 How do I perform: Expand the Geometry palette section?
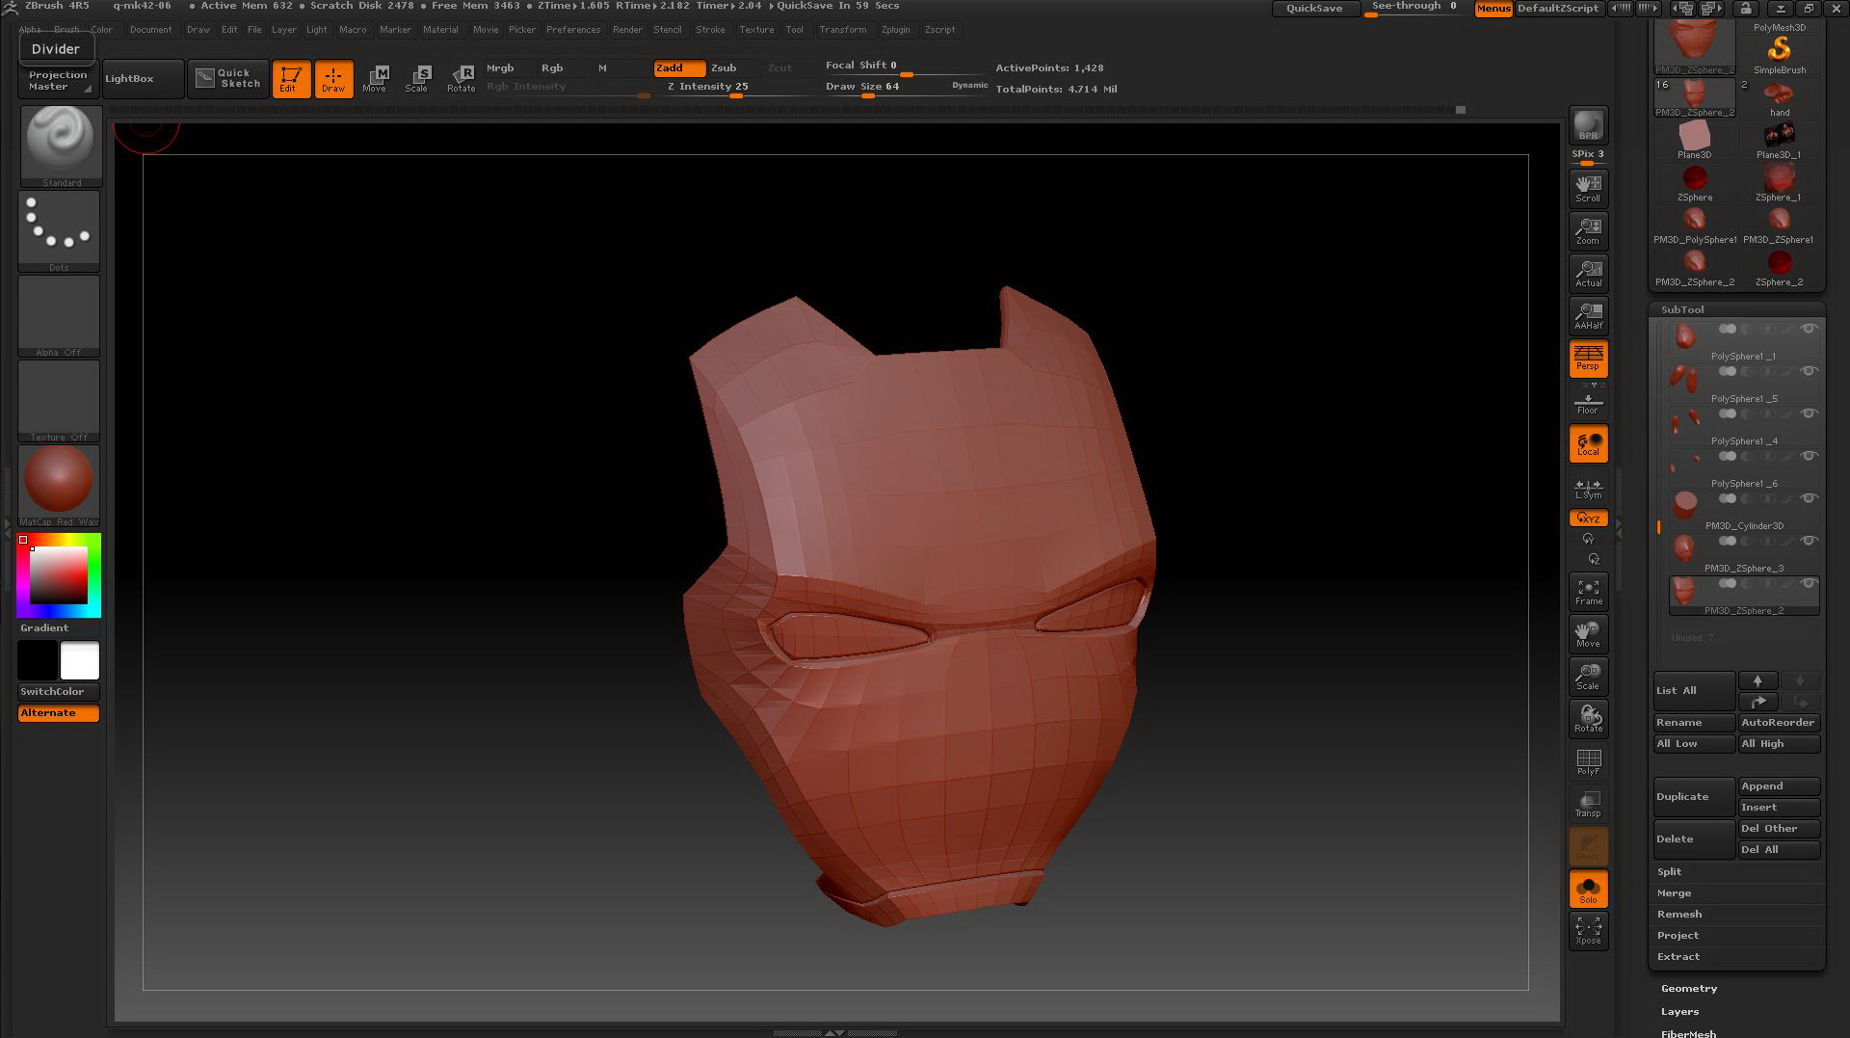(1688, 989)
